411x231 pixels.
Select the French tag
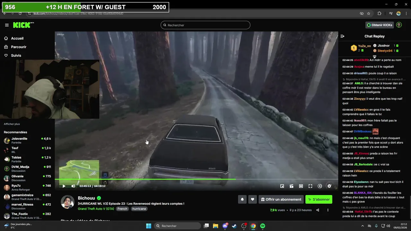(x=122, y=209)
